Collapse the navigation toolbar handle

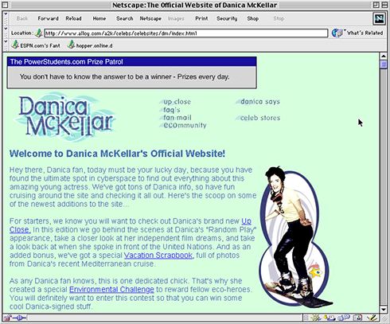(x=6, y=18)
